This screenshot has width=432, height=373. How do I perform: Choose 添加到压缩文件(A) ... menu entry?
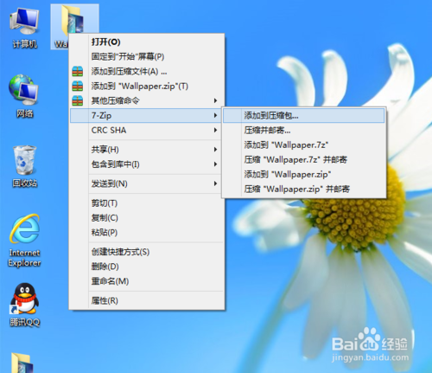click(x=146, y=71)
